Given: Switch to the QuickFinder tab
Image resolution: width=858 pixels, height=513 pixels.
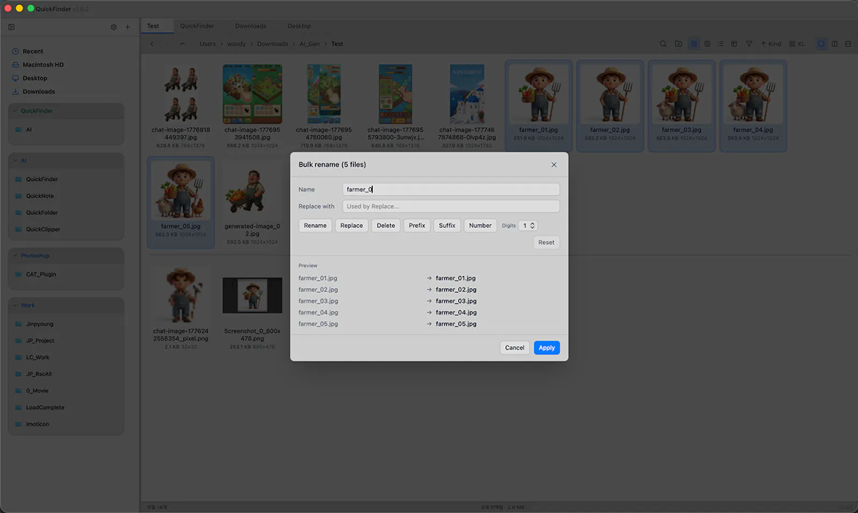Looking at the screenshot, I should tap(197, 26).
